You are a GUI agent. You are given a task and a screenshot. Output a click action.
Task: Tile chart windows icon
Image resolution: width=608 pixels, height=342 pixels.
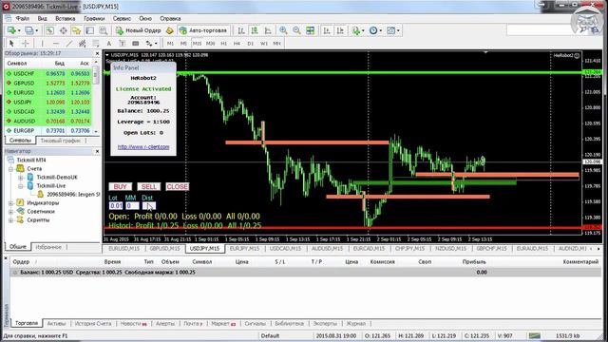(311, 30)
